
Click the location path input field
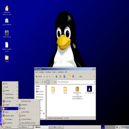76,82
